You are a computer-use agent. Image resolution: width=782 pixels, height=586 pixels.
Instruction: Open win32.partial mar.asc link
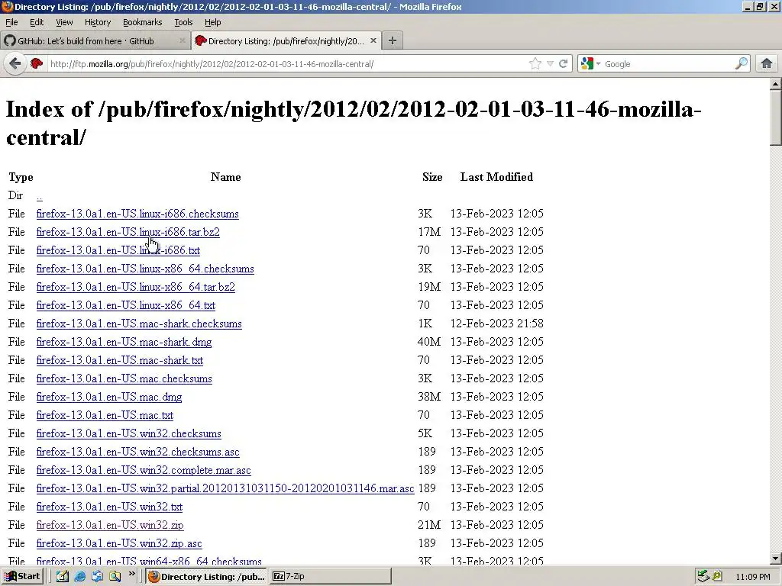click(225, 488)
